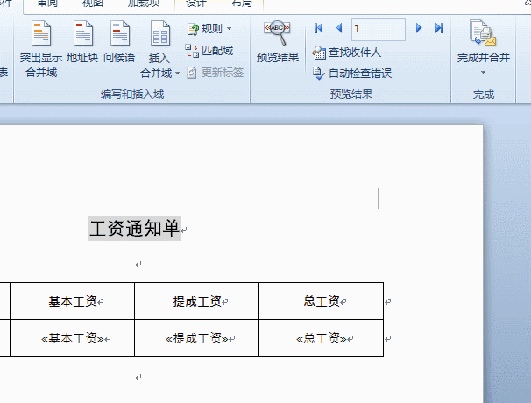Insert a Greeting Line (问候语)

coord(119,42)
